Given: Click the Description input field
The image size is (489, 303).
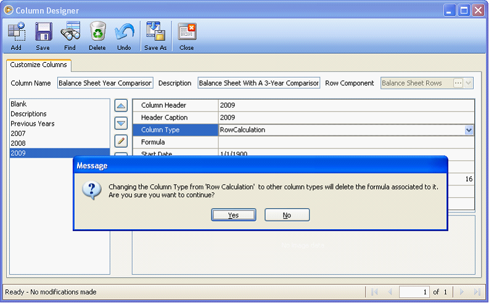Looking at the screenshot, I should pyautogui.click(x=259, y=83).
